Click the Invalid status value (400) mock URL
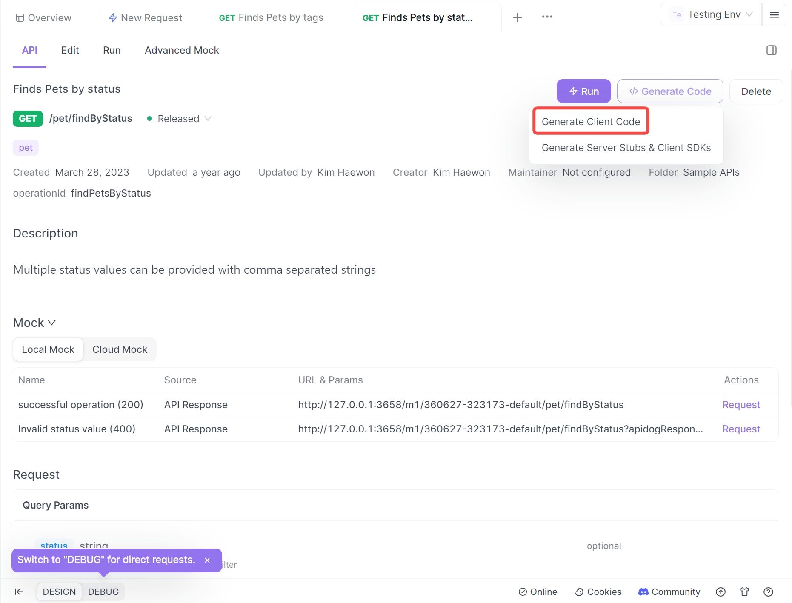This screenshot has height=603, width=792. [500, 429]
